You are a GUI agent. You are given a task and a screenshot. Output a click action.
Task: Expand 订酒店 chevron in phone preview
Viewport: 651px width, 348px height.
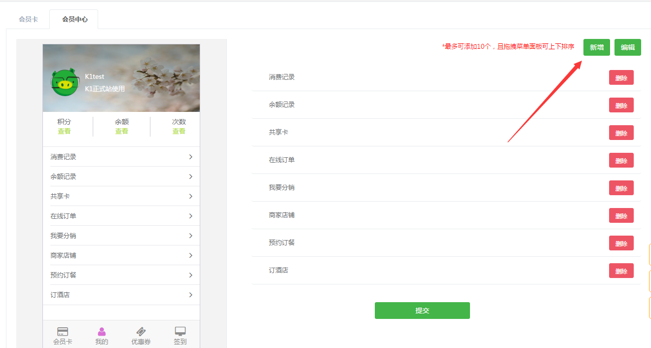[x=191, y=295]
